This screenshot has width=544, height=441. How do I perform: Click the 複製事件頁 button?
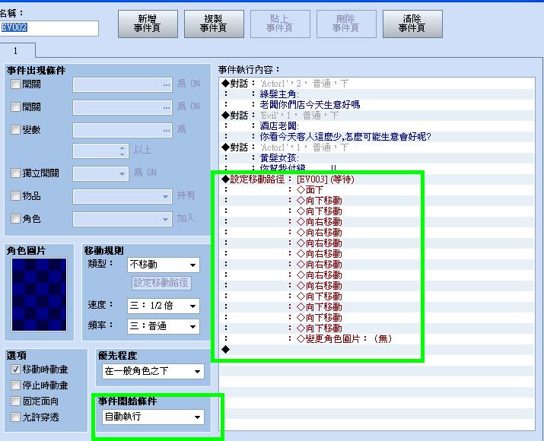tap(214, 24)
